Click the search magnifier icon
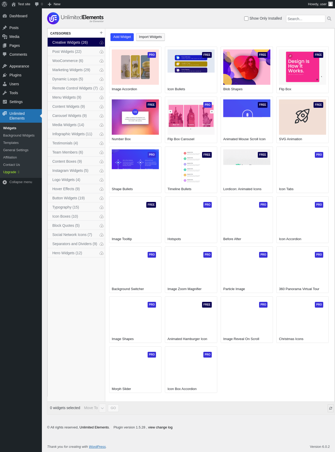 coord(329,19)
